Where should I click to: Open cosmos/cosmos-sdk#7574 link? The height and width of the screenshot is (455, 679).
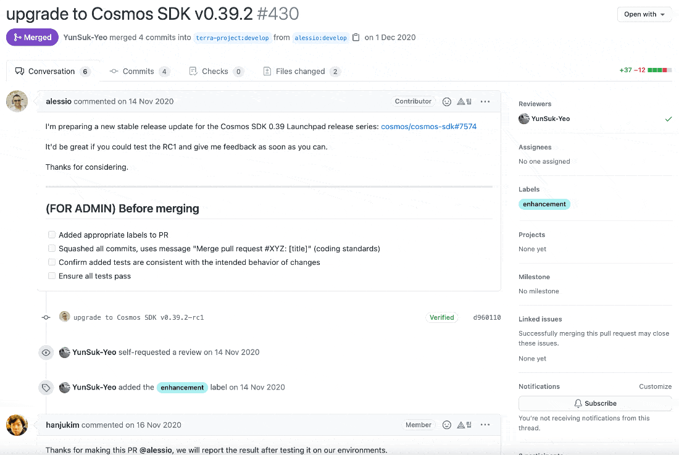pyautogui.click(x=429, y=127)
